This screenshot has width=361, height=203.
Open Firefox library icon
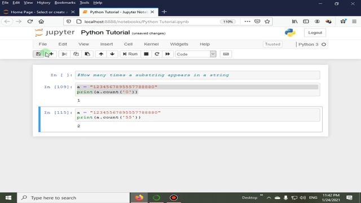[294, 21]
